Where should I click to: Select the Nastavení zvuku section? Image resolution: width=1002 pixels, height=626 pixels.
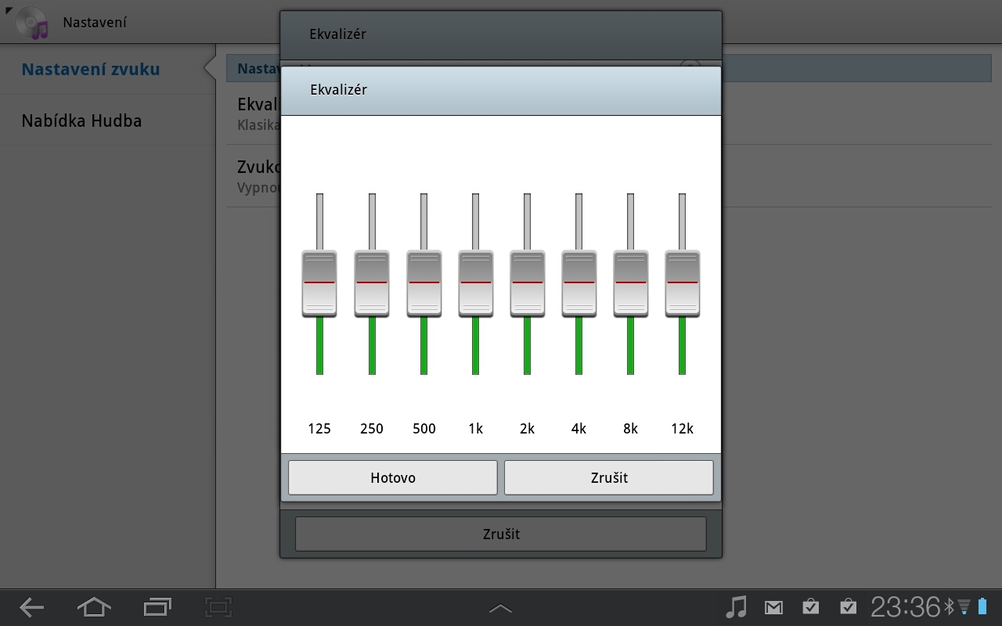point(90,69)
